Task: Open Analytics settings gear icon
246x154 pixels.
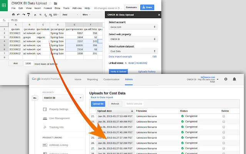Action: [226, 79]
